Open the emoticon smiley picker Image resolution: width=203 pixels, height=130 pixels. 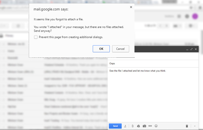[x=156, y=126]
